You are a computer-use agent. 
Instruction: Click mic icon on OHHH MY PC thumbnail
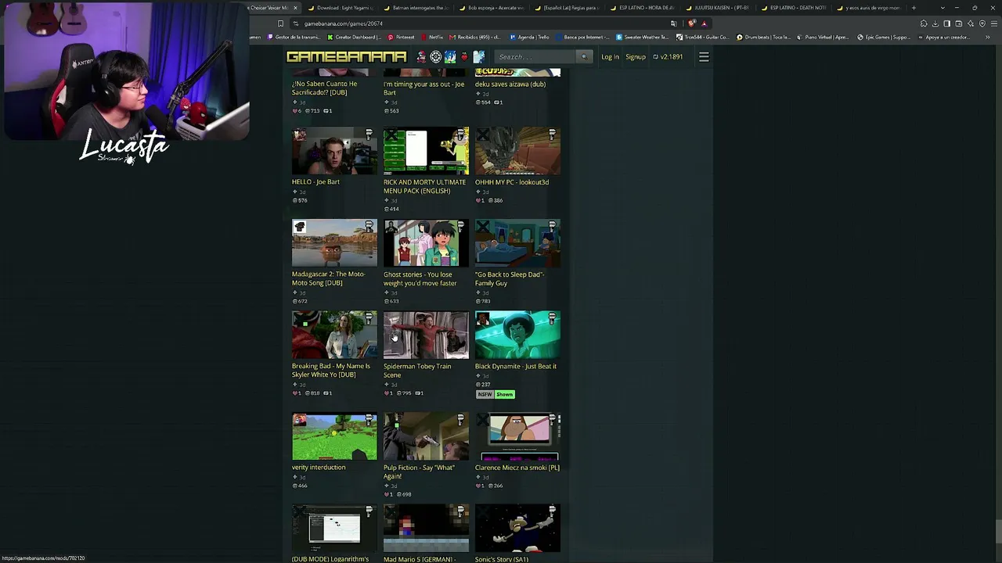coord(553,134)
